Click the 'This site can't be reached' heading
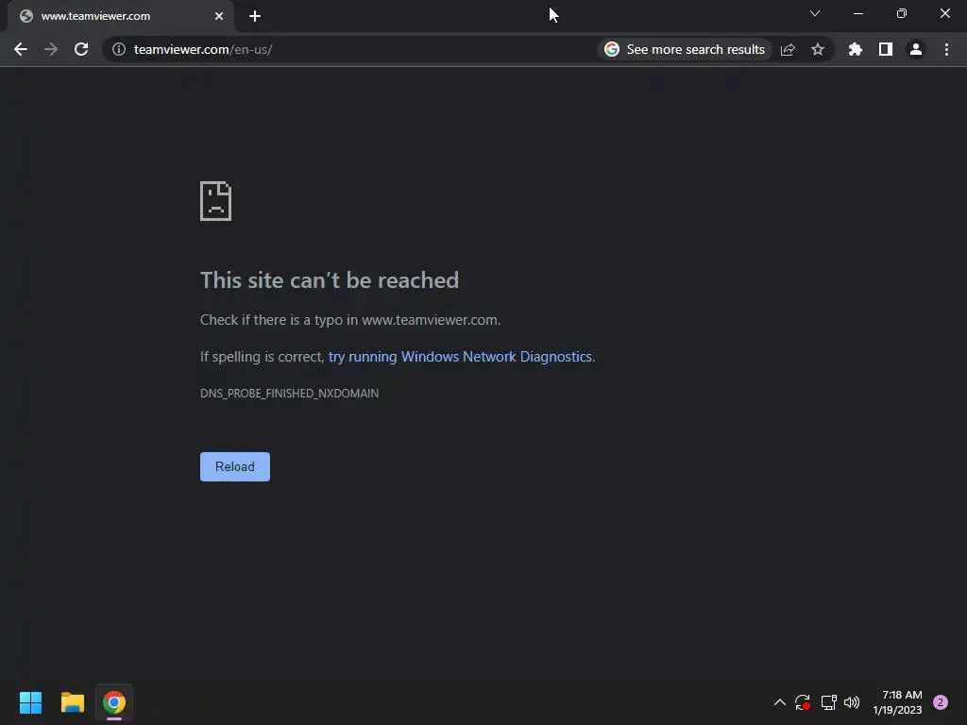Viewport: 967px width, 725px height. 330,280
